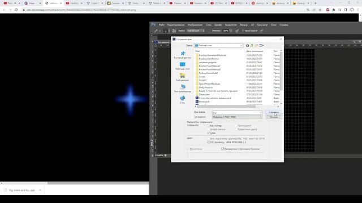Open the tool preset picker in options bar
The height and width of the screenshot is (203, 362).
coord(157,31)
